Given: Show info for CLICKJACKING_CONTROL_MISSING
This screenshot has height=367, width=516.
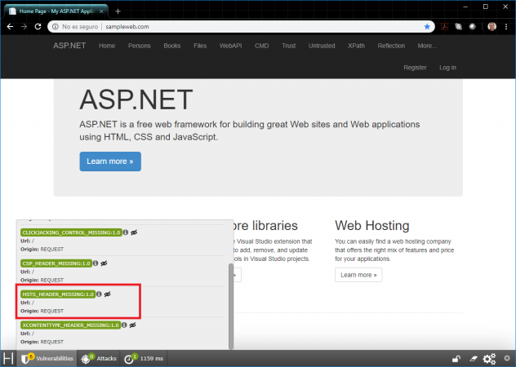Looking at the screenshot, I should [x=126, y=232].
